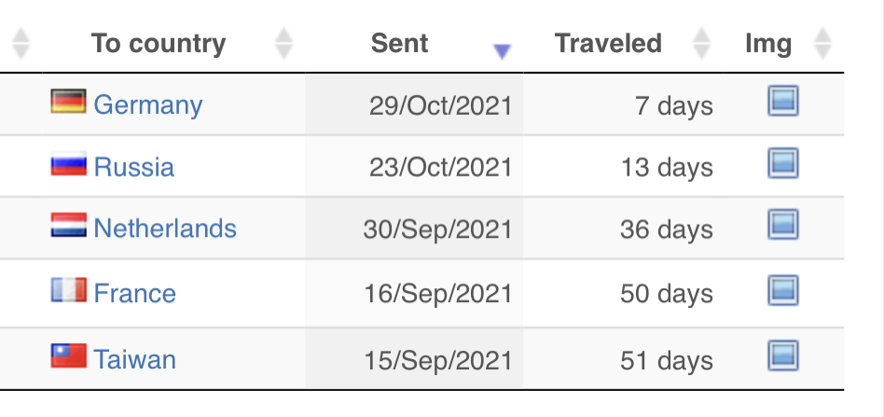Sort by the Img column arrows
This screenshot has height=417, width=884.
823,44
